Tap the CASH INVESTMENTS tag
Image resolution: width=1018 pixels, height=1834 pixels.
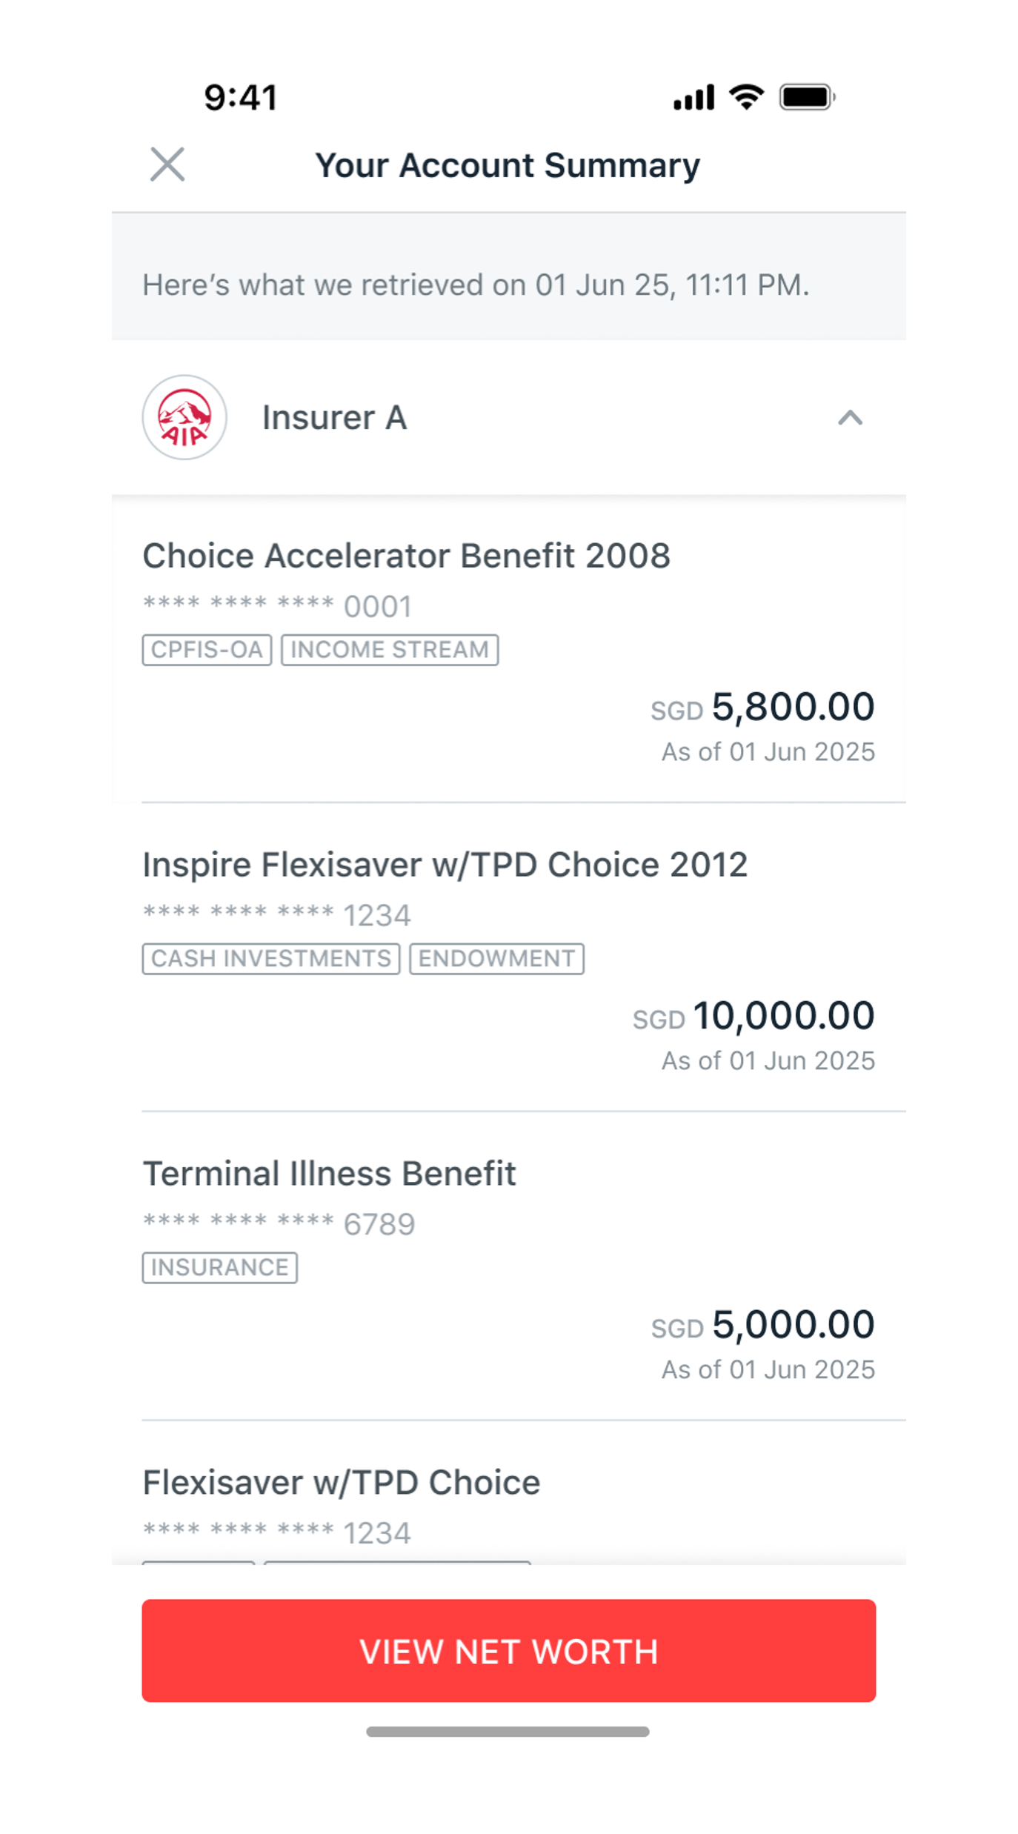click(x=271, y=959)
